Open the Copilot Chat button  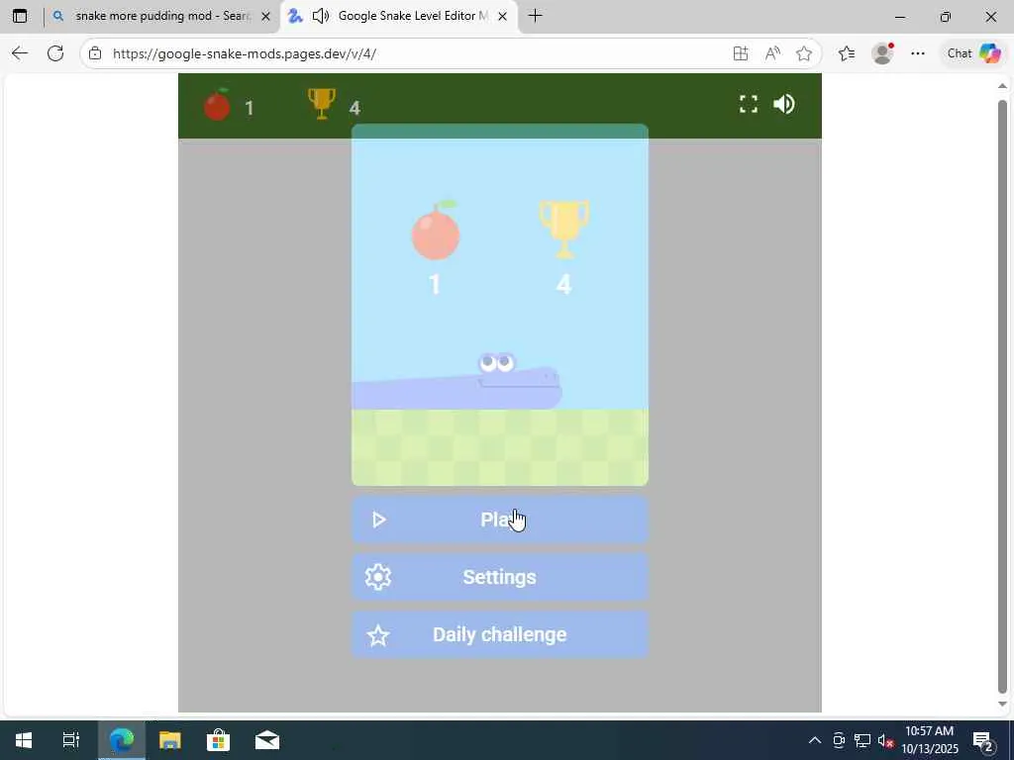(x=974, y=53)
